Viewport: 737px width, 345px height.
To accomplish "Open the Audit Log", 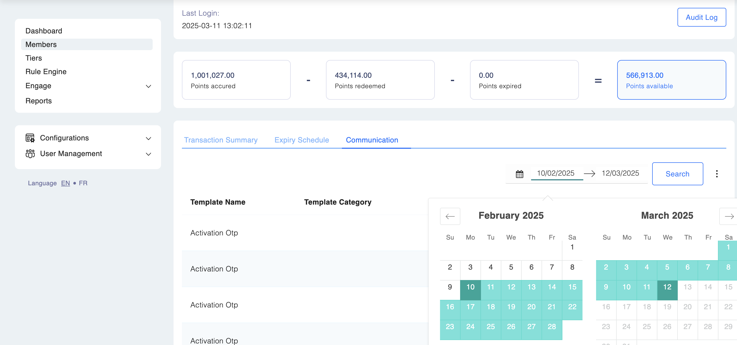I will coord(701,17).
